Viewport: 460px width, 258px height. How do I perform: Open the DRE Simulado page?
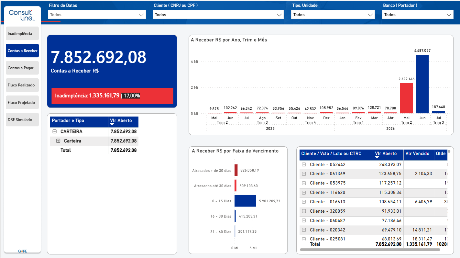[x=22, y=120]
